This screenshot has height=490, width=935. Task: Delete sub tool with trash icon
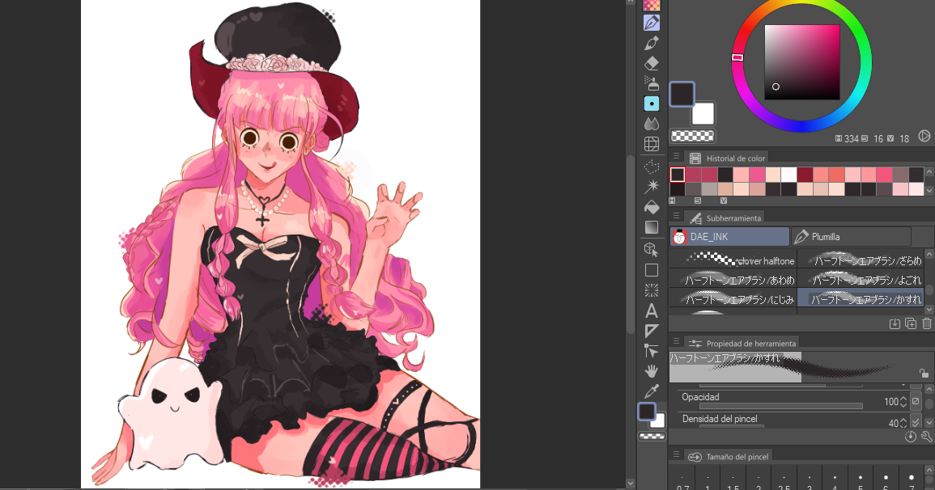927,323
